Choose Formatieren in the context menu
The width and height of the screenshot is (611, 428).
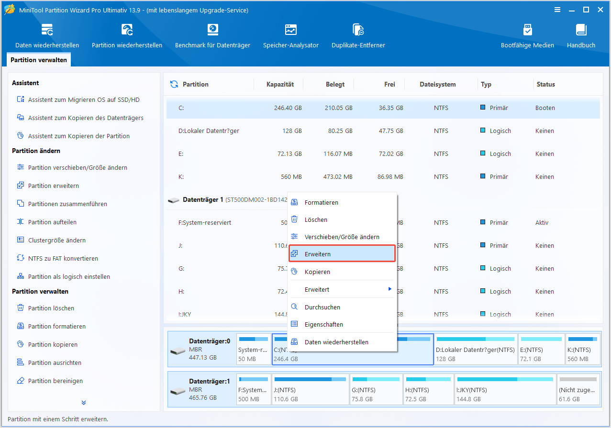(x=342, y=203)
